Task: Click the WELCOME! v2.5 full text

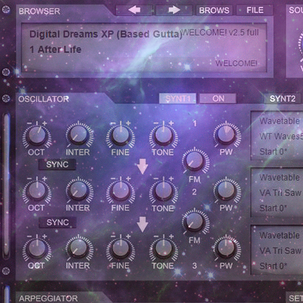Action: point(220,32)
